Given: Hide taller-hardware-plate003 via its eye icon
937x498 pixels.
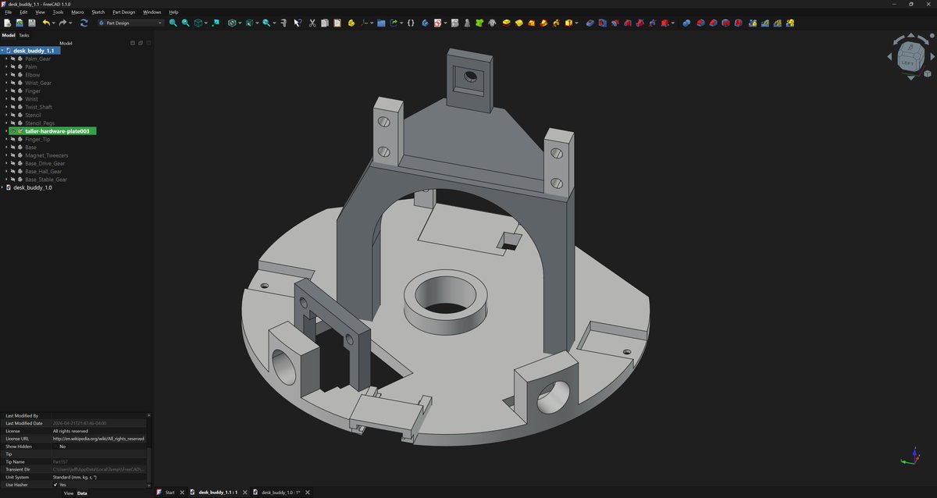Looking at the screenshot, I should click(x=12, y=131).
